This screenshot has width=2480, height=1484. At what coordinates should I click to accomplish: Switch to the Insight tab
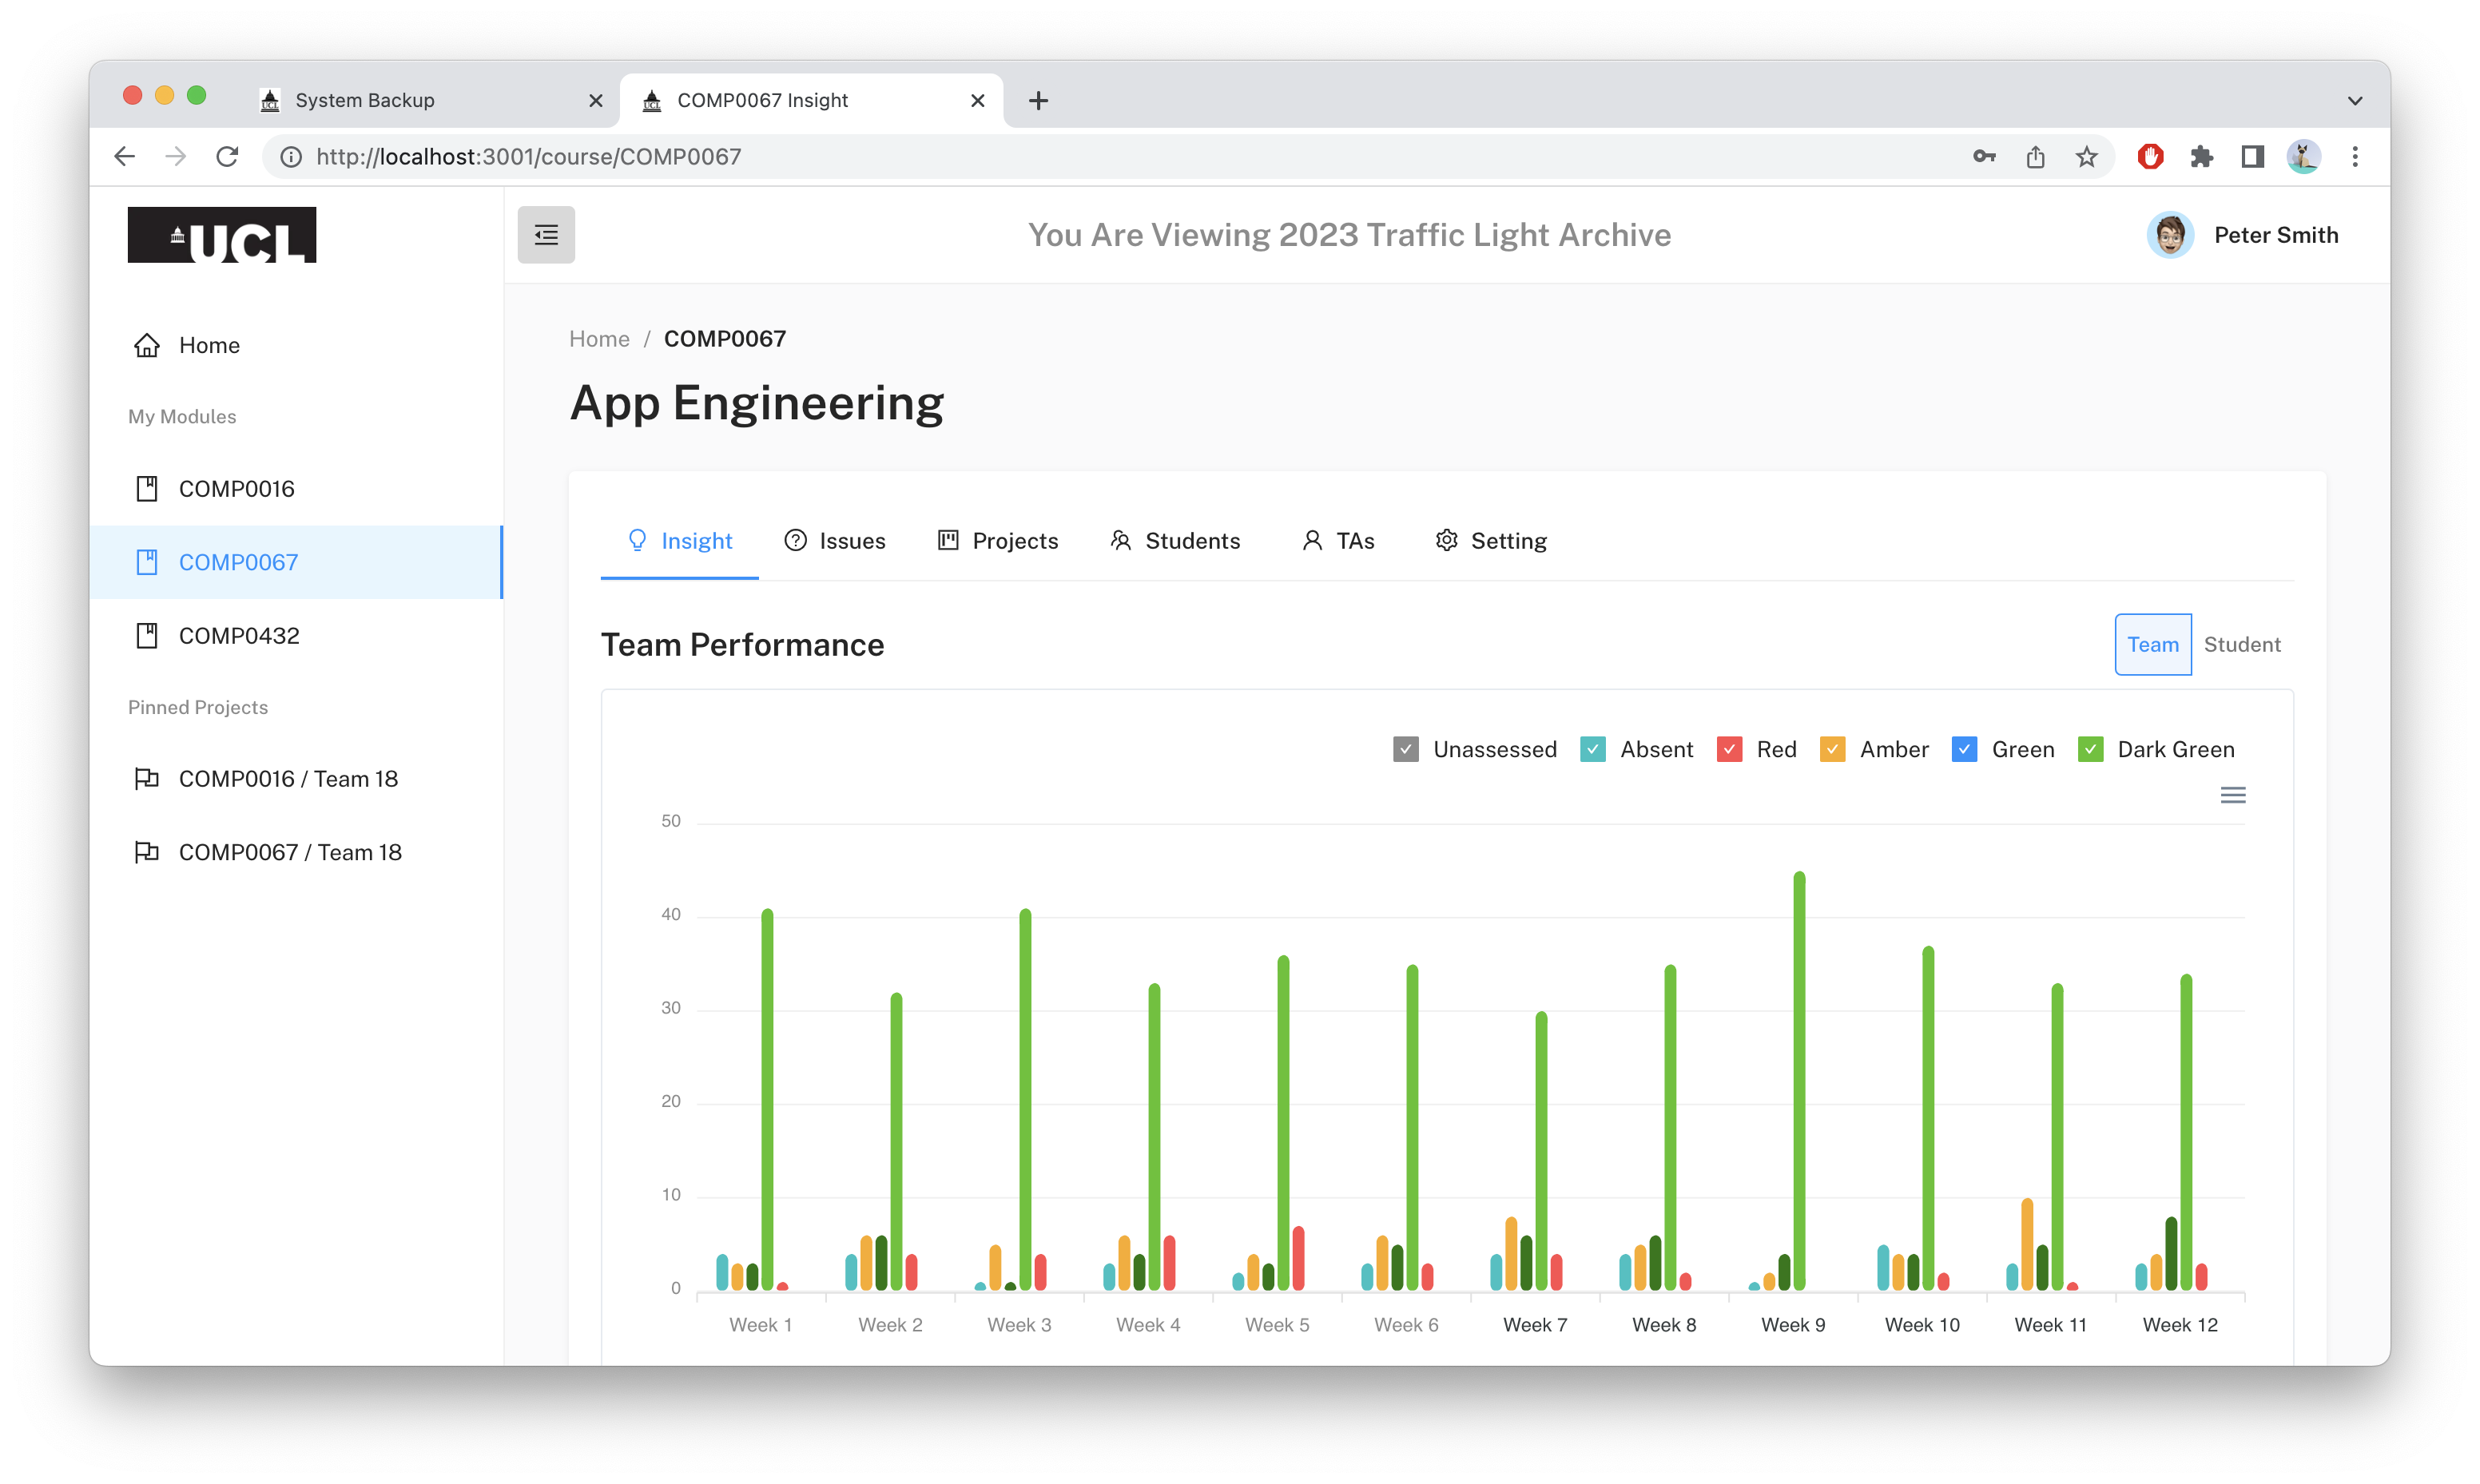tap(679, 541)
